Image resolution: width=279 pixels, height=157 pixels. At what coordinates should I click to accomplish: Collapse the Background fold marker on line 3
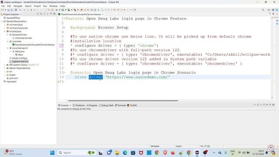pyautogui.click(x=65, y=27)
